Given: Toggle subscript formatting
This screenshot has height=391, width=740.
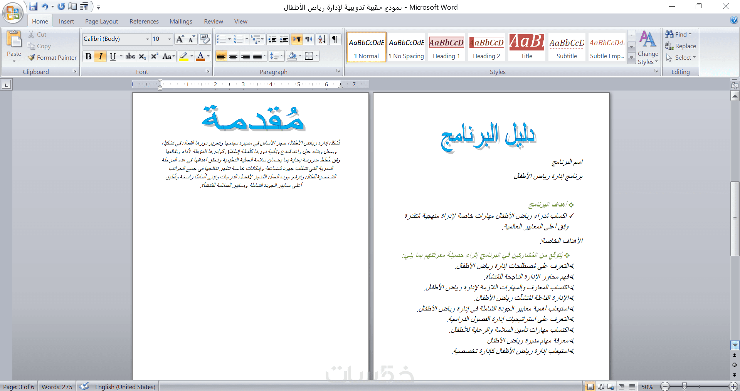Looking at the screenshot, I should coord(142,56).
